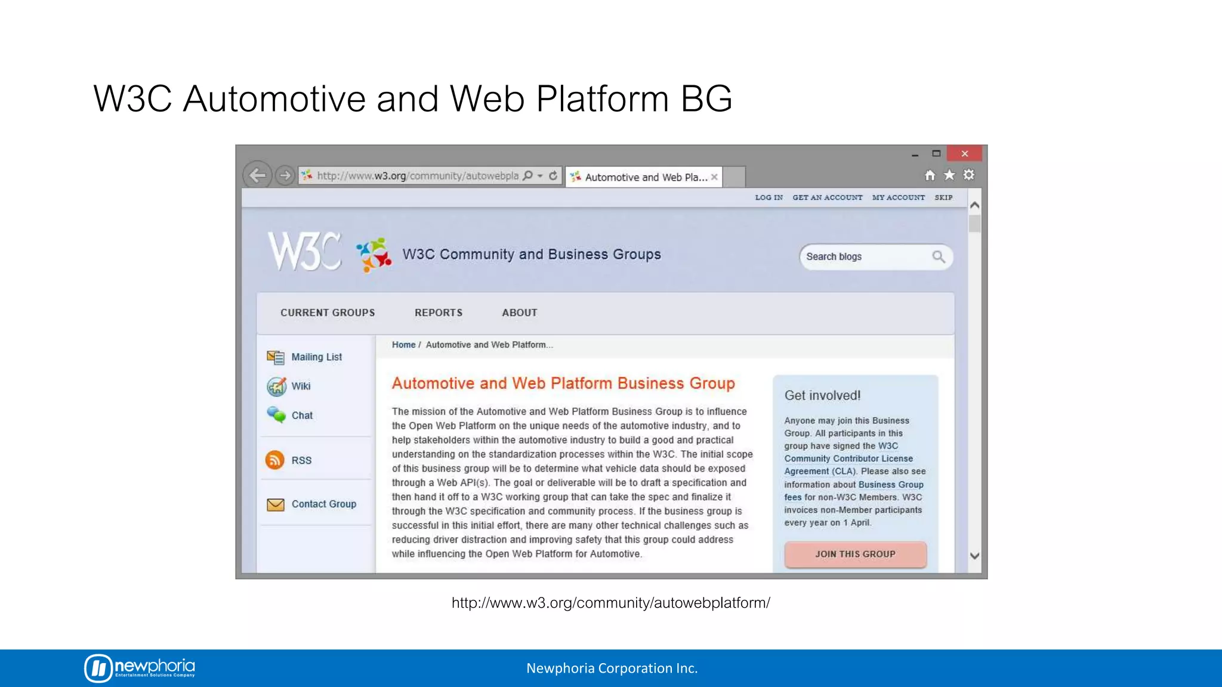The width and height of the screenshot is (1222, 687).
Task: Click the RSS feed orange icon
Action: click(275, 460)
